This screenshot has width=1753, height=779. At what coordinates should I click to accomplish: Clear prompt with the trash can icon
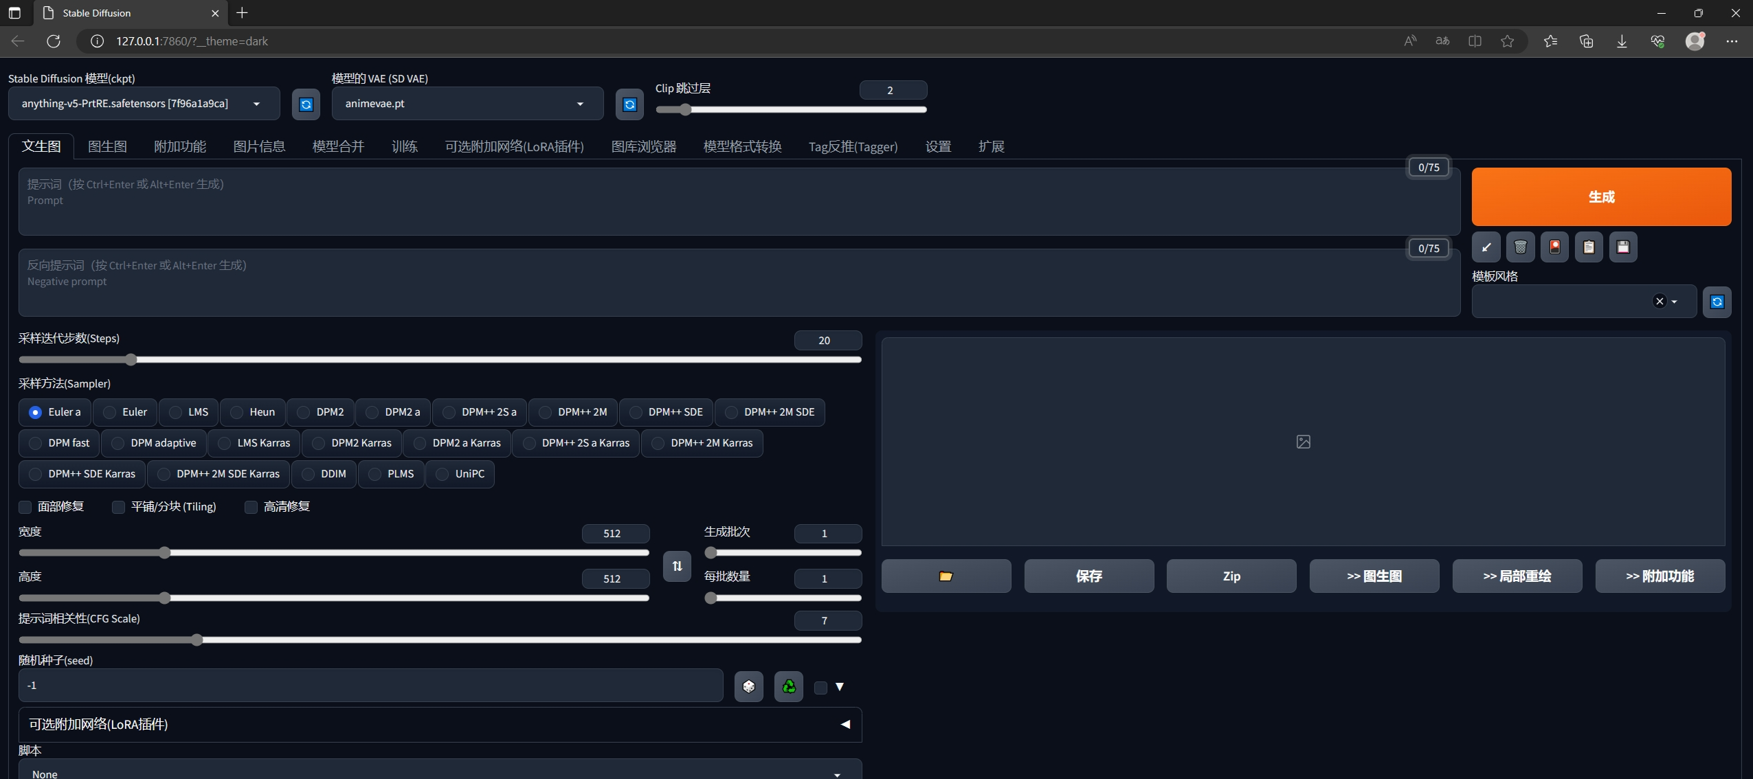(x=1520, y=247)
